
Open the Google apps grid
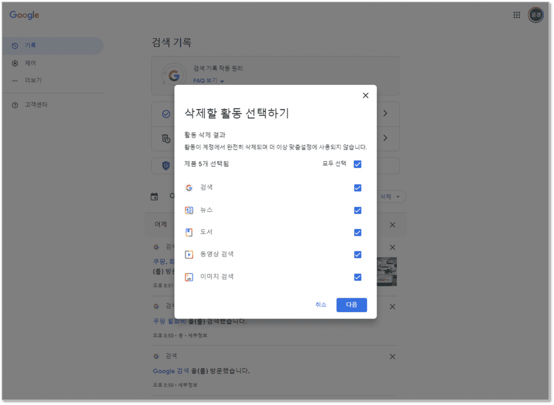(517, 15)
